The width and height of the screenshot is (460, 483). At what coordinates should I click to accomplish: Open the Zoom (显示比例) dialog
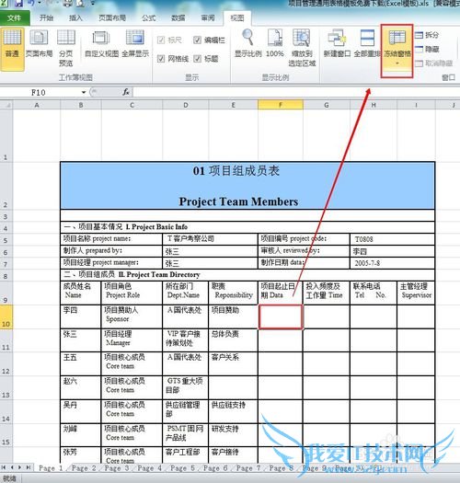click(248, 43)
